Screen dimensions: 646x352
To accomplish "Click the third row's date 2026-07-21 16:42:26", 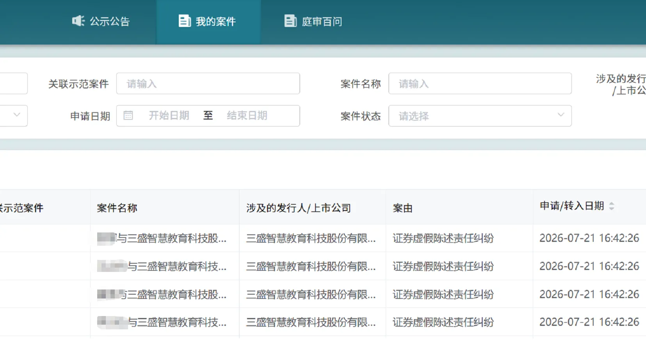I will [x=589, y=294].
